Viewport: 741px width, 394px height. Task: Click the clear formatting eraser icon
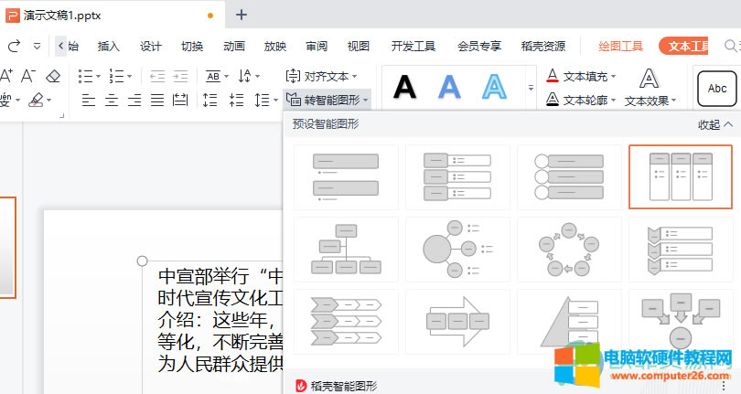click(x=52, y=76)
